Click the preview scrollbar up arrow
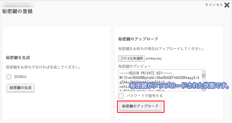232x123 pixels. (x=204, y=72)
